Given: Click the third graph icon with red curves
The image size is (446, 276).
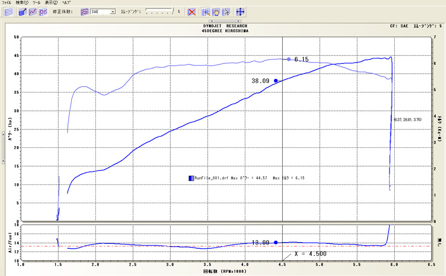Looking at the screenshot, I should pyautogui.click(x=43, y=12).
